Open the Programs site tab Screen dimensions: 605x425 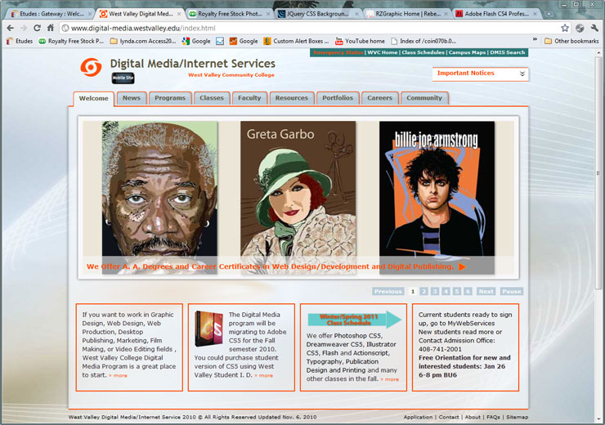[x=170, y=98]
